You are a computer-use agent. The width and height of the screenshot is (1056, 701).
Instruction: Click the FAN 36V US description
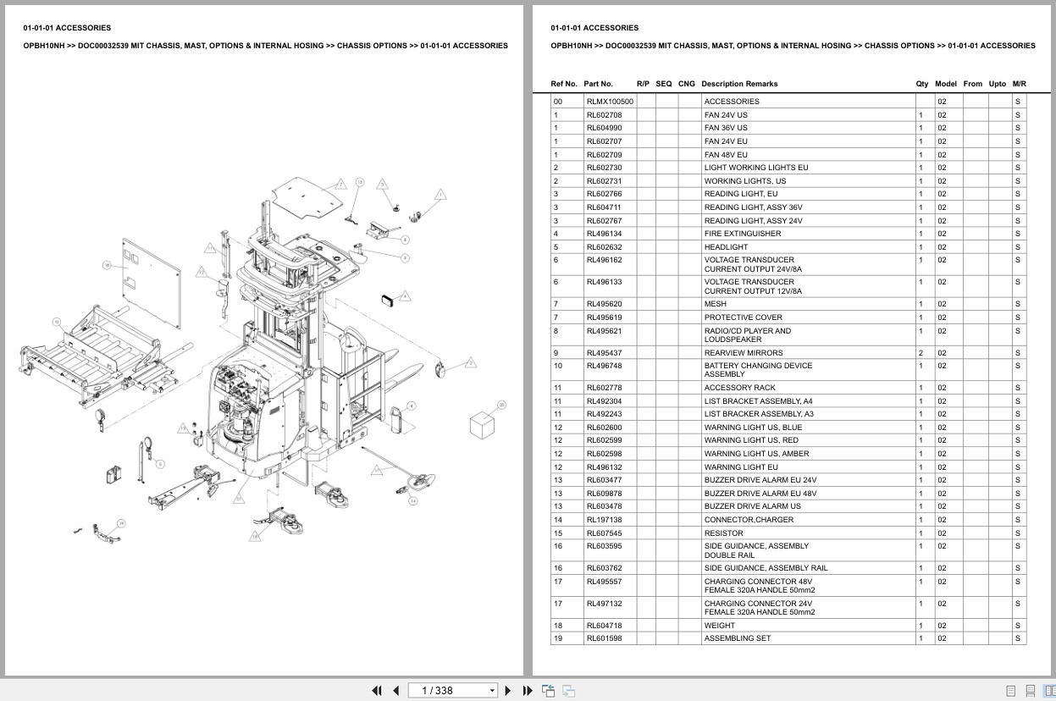click(x=726, y=128)
